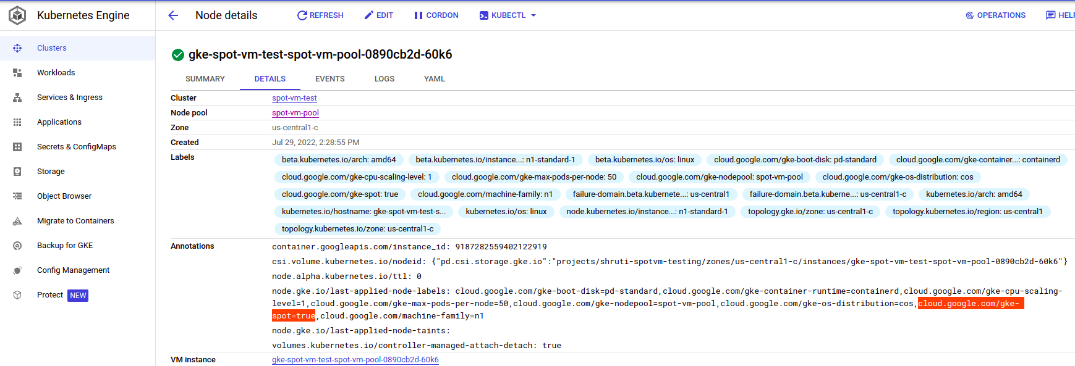Switch to the YAML tab
1075x366 pixels.
[x=435, y=79]
